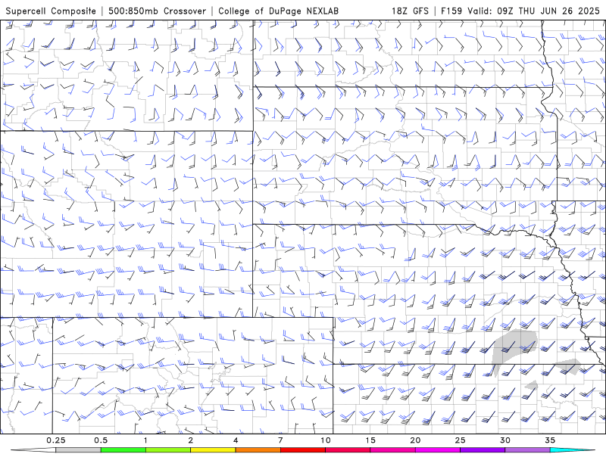606x454 pixels.
Task: Pick the orange 4–7 color bar segment
Action: [258, 450]
